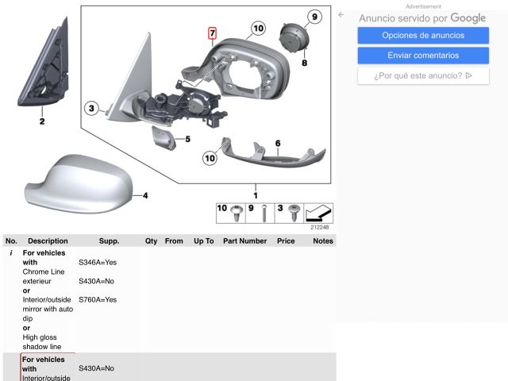
Task: Click callout 1 below the diagram box
Action: pyautogui.click(x=255, y=194)
